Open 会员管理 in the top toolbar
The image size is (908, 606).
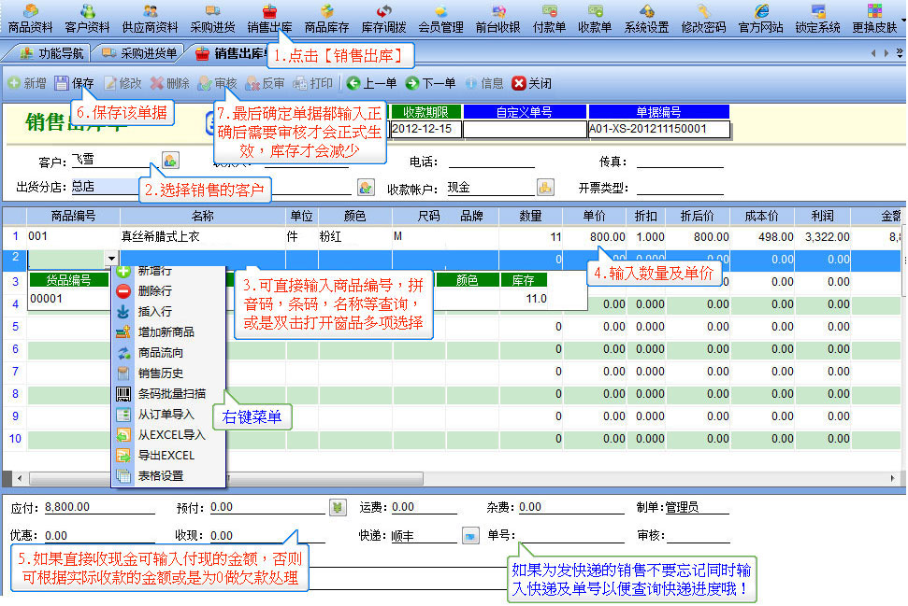(440, 18)
